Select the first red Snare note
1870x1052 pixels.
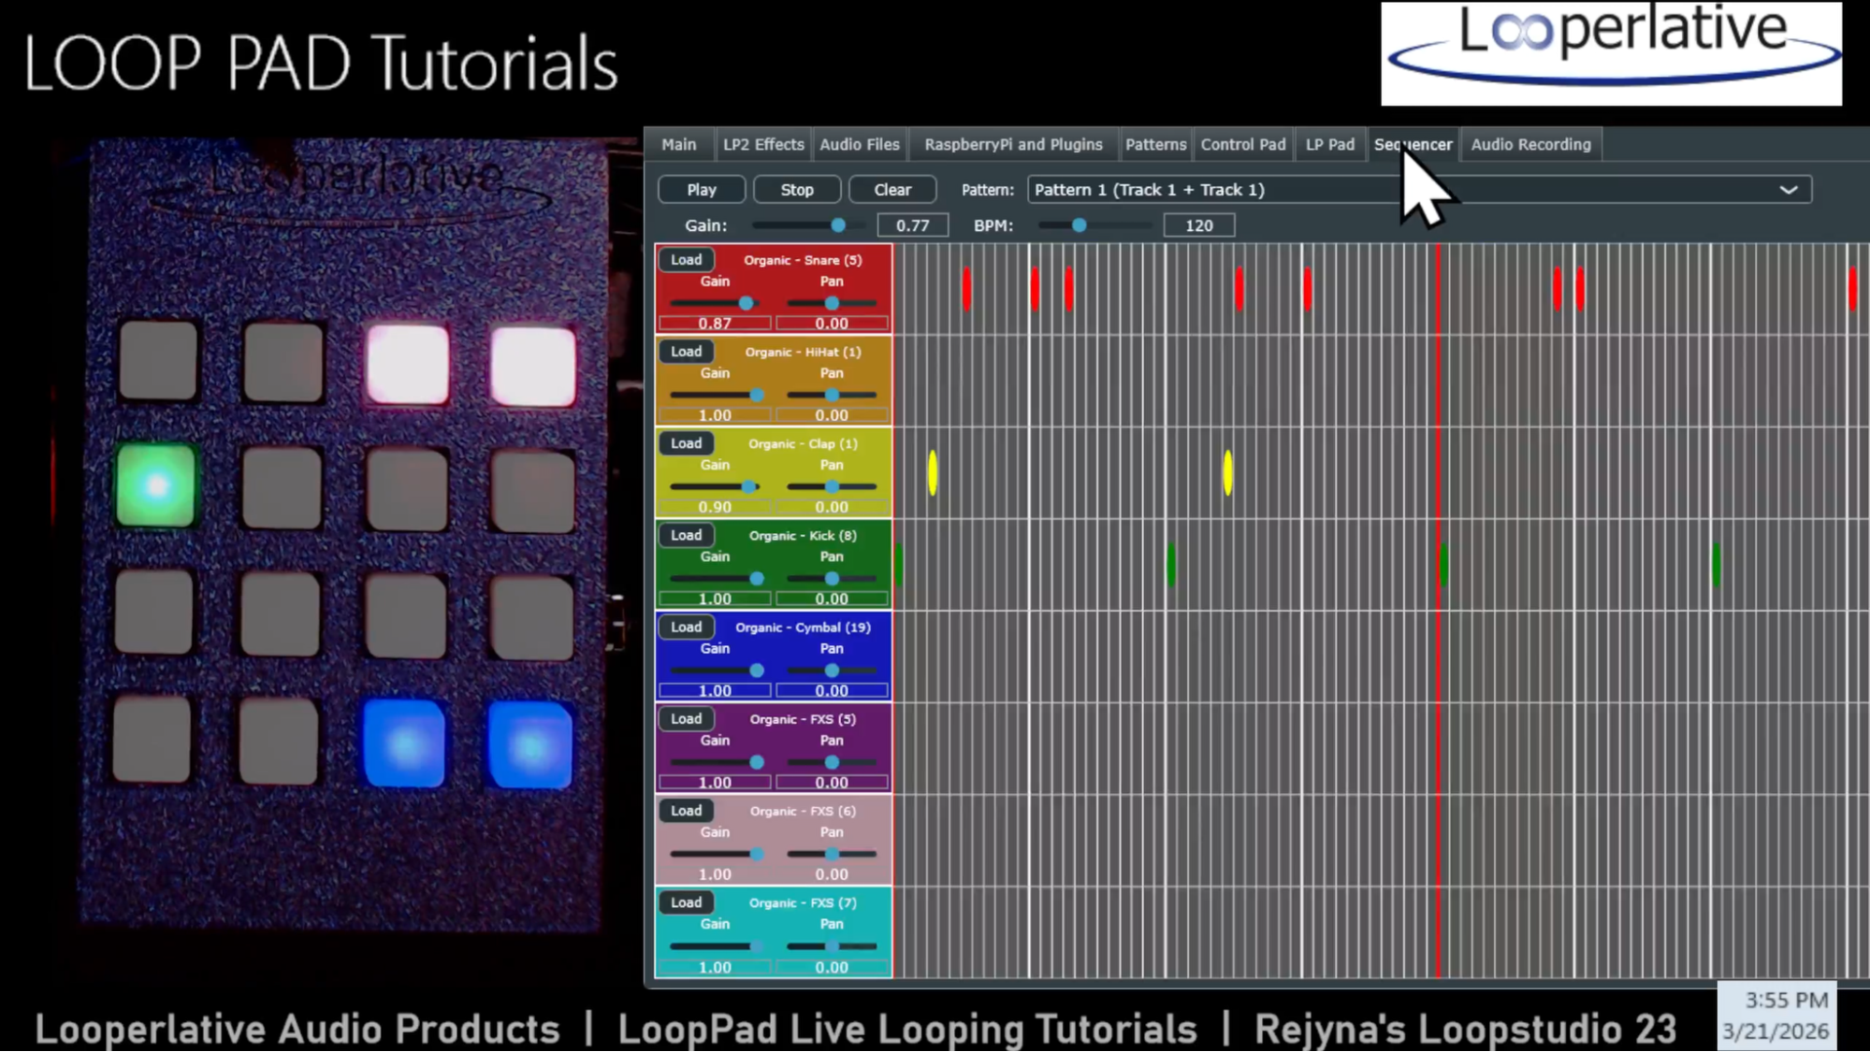966,289
